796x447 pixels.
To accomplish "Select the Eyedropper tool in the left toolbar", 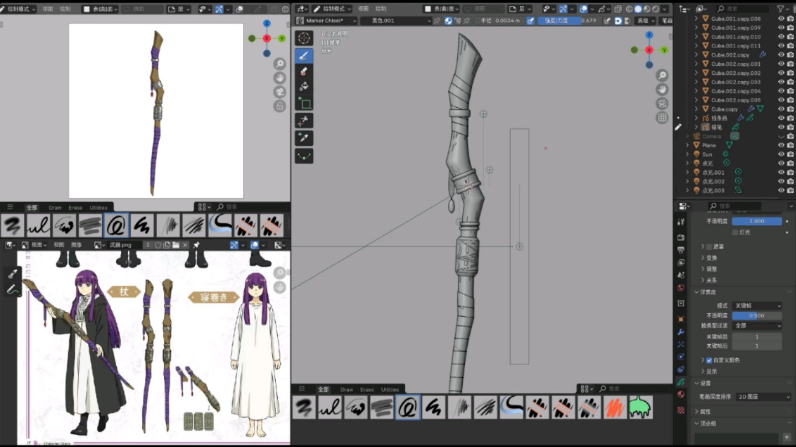I will point(303,138).
